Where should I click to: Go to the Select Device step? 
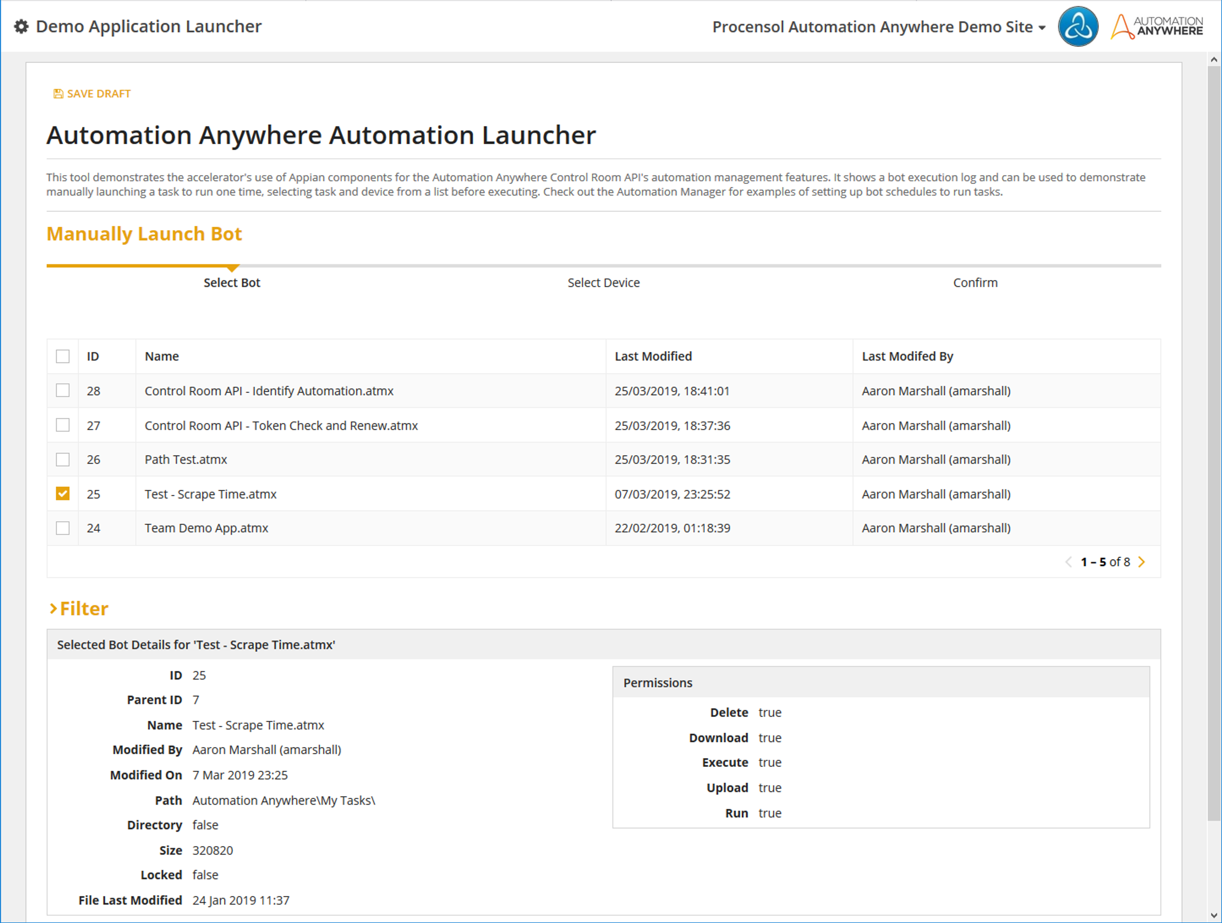point(603,282)
